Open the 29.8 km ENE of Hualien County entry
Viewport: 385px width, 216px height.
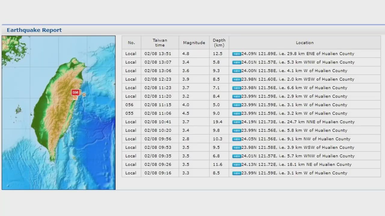297,54
